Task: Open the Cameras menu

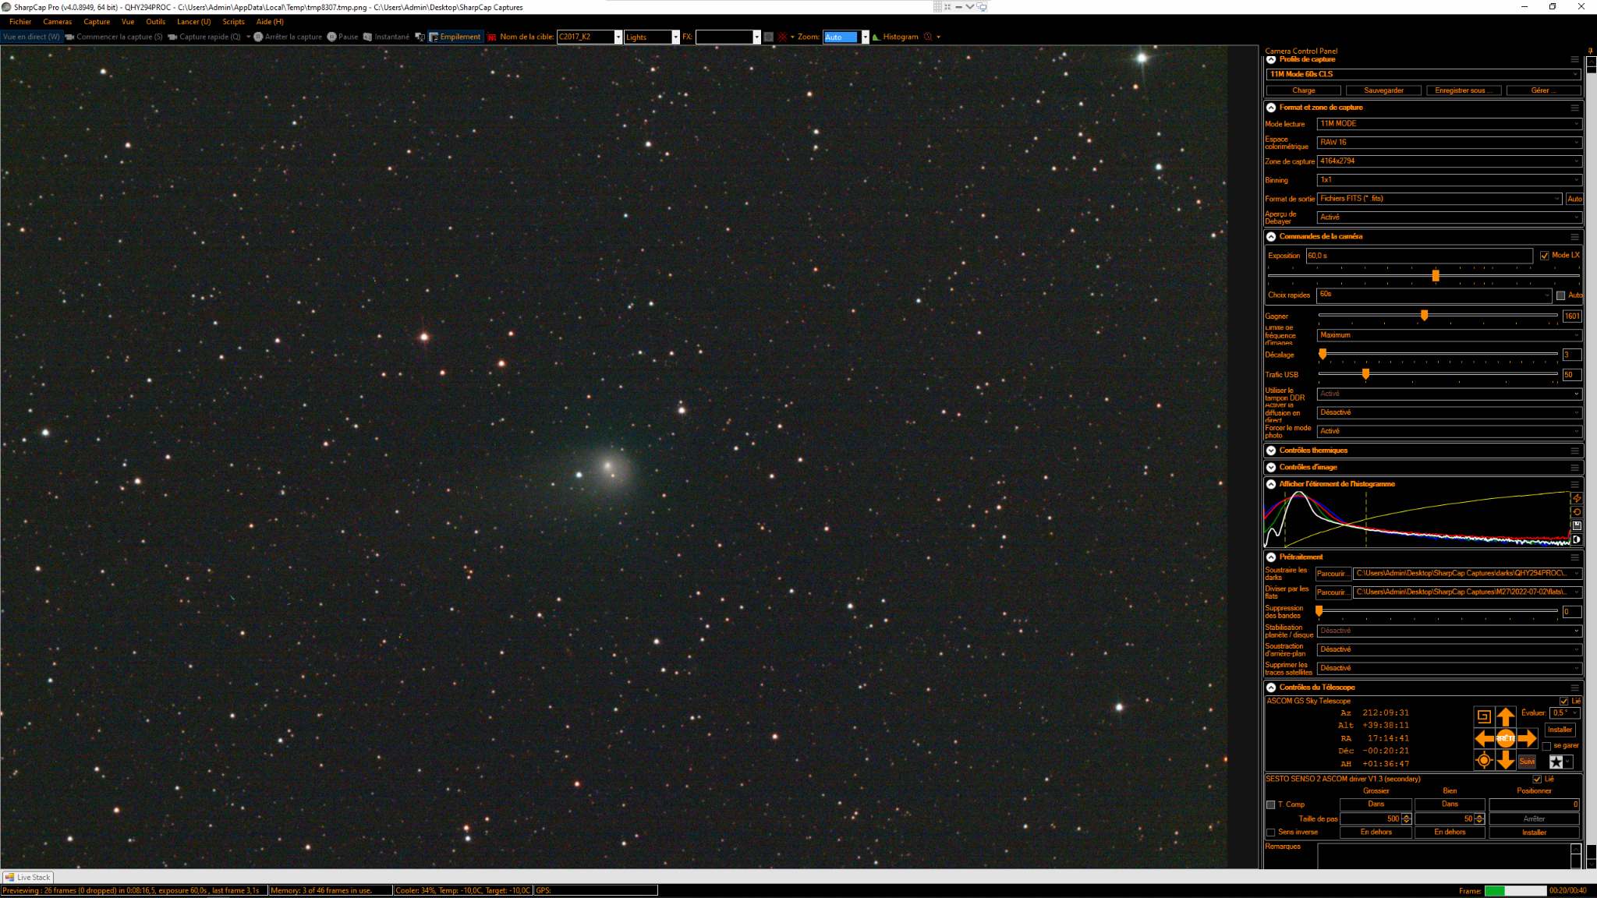Action: [57, 22]
